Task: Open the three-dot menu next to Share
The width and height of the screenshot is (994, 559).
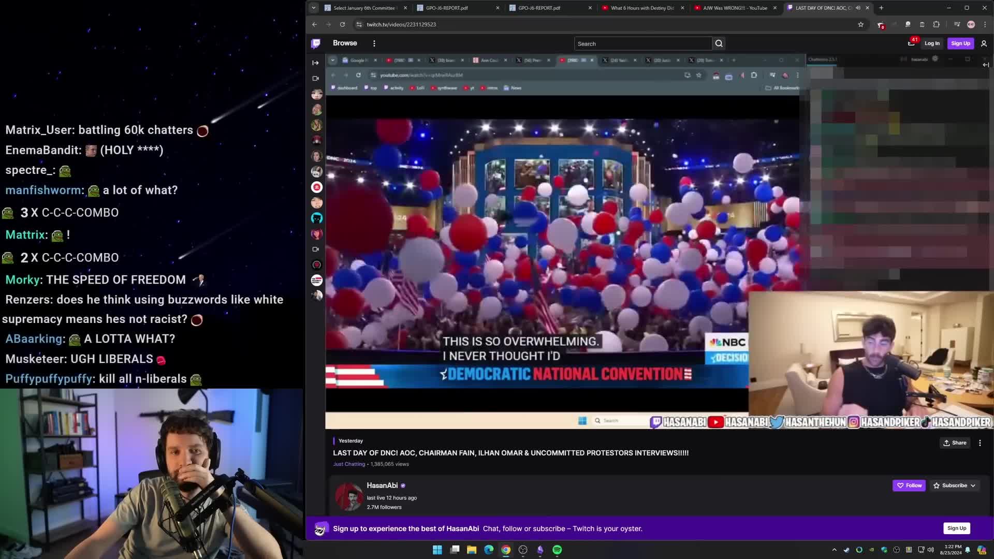Action: [980, 443]
